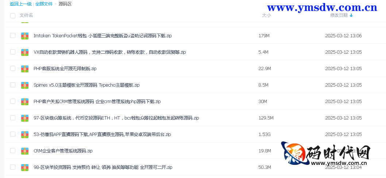Toggle the select-all checkbox beside 文件名
The height and width of the screenshot is (178, 386).
13,15
